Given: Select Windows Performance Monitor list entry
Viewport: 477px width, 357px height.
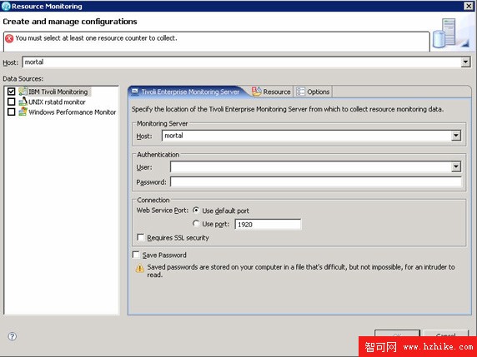Looking at the screenshot, I should 73,112.
